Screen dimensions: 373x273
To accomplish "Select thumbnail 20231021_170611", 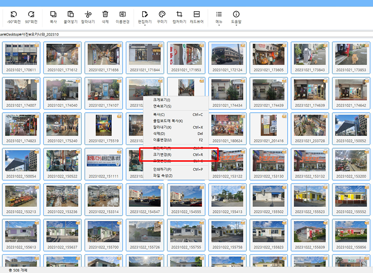I will [x=21, y=58].
